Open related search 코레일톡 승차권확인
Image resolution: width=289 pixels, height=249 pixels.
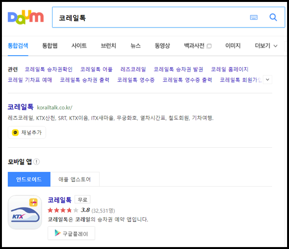pos(49,69)
